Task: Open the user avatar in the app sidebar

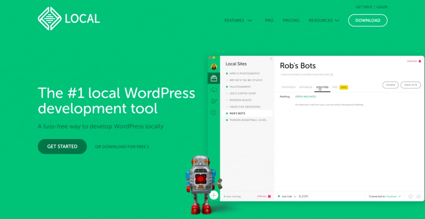Action: pyautogui.click(x=214, y=67)
